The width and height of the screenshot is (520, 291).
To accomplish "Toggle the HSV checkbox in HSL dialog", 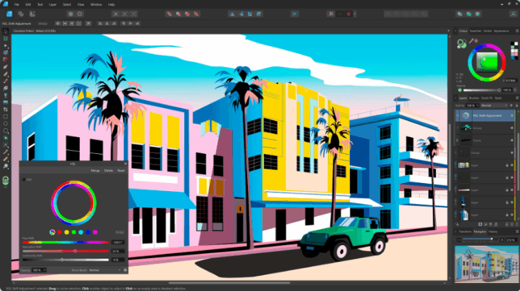I will [x=24, y=180].
